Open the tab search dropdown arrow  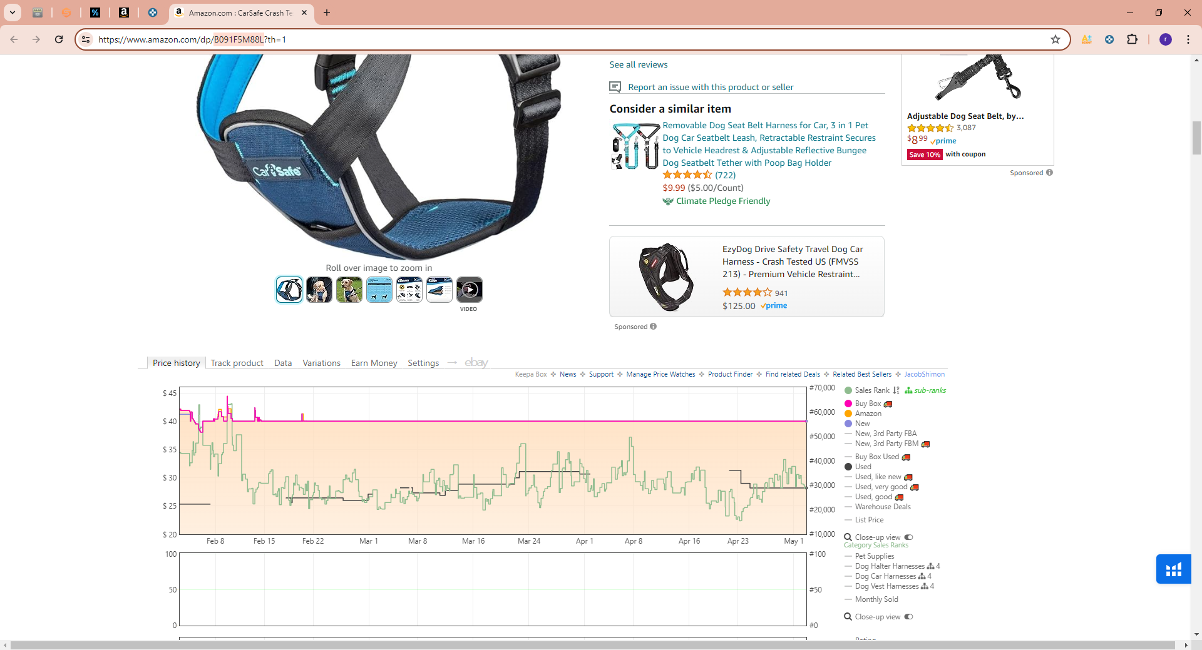pos(13,13)
